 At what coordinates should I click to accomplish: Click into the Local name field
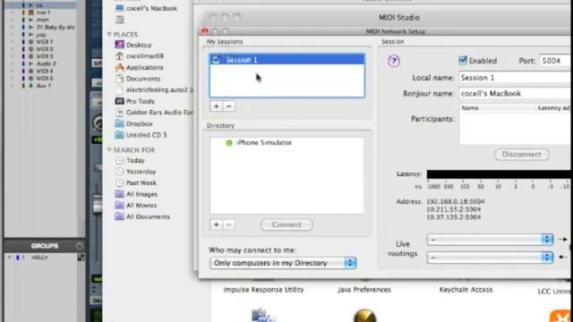tap(516, 78)
